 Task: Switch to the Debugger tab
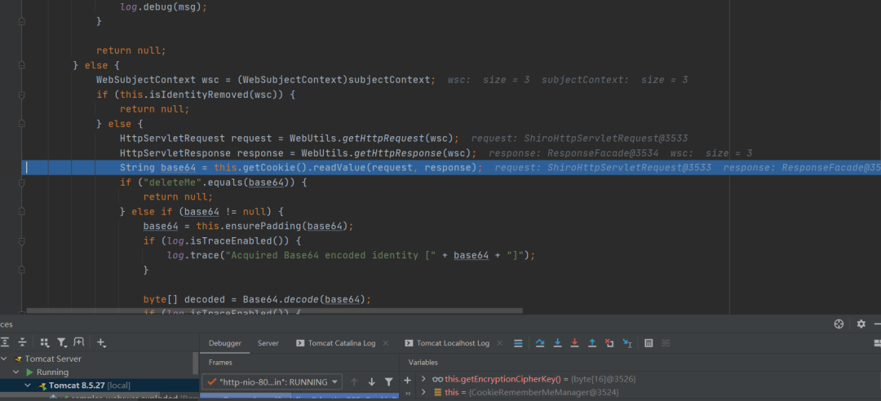[225, 343]
